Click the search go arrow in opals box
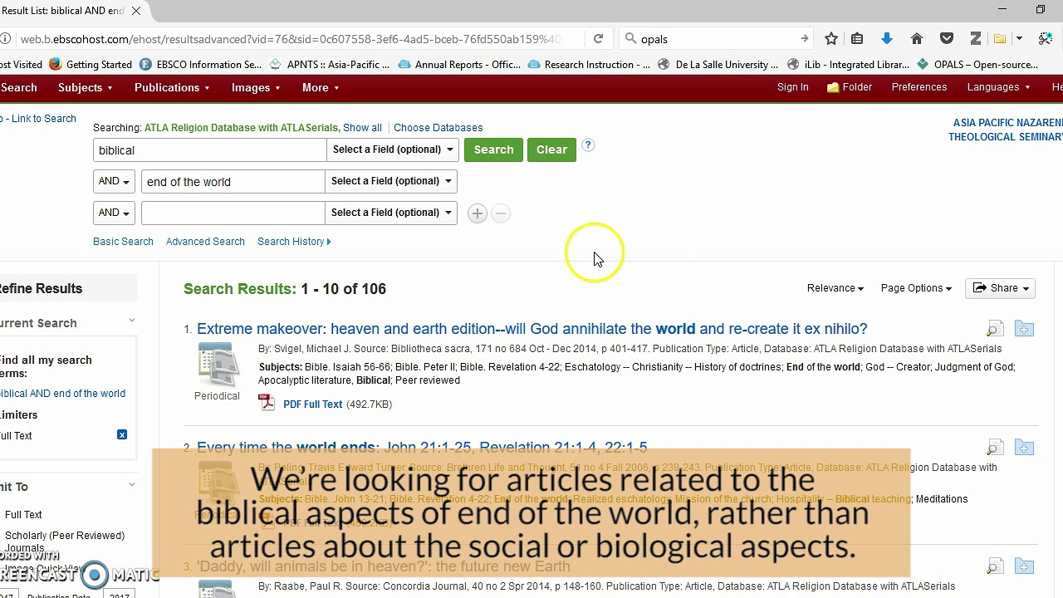 pos(804,39)
